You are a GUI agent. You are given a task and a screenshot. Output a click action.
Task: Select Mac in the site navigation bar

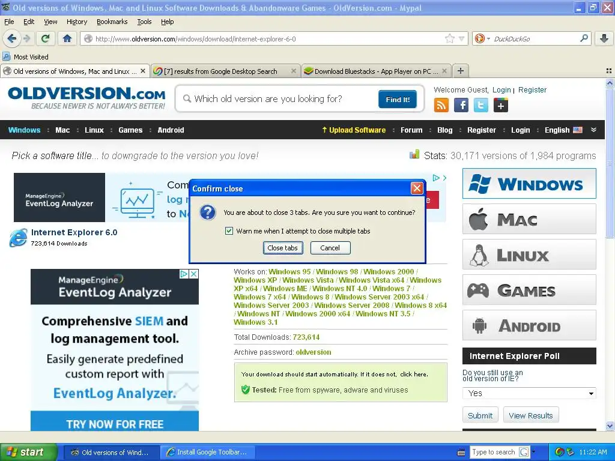click(x=62, y=130)
